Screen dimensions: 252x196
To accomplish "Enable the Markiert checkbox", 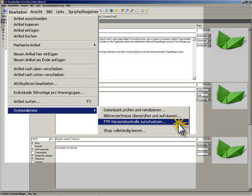I will tap(33, 146).
